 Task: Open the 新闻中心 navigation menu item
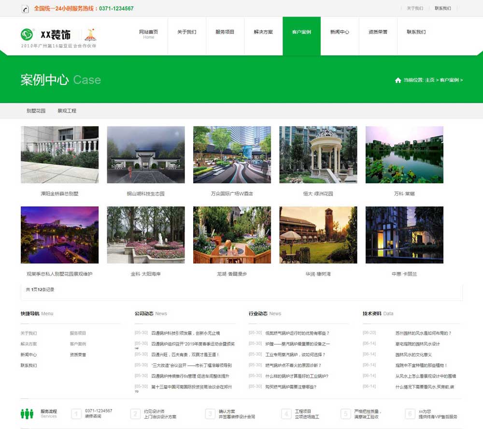click(340, 32)
